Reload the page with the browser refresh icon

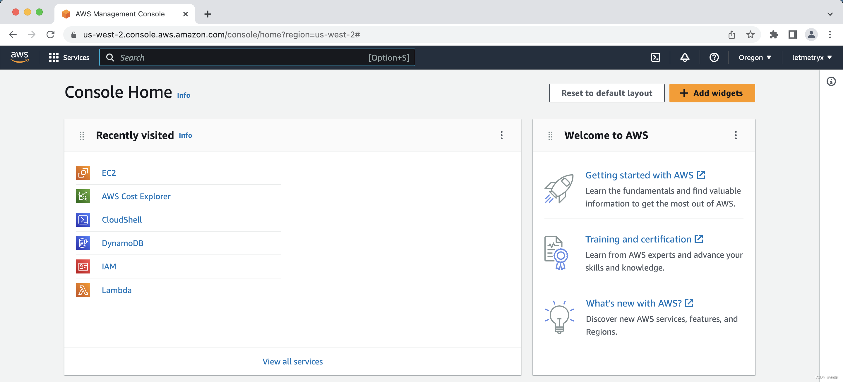pyautogui.click(x=50, y=34)
